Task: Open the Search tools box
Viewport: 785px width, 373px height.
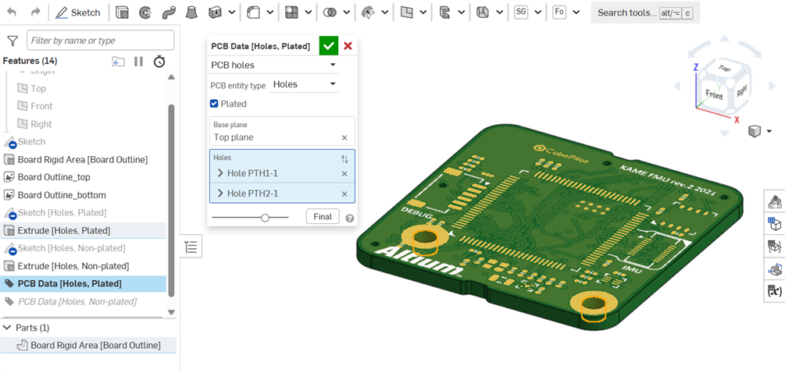Action: [645, 12]
